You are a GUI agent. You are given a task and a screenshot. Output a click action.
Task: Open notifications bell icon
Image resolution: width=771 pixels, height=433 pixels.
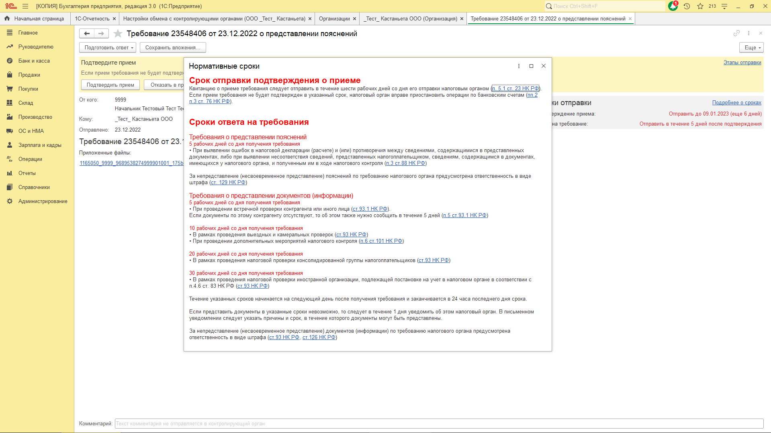pyautogui.click(x=673, y=6)
